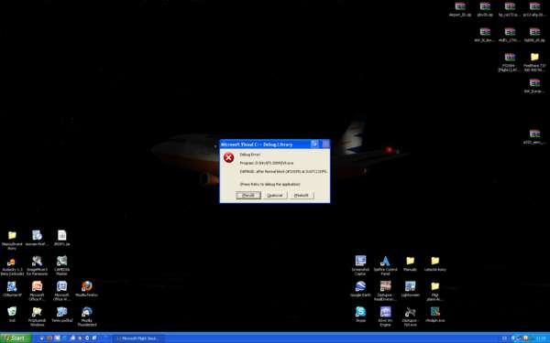Select the ImageMixer3 for Panasonic desktop icon

click(37, 265)
